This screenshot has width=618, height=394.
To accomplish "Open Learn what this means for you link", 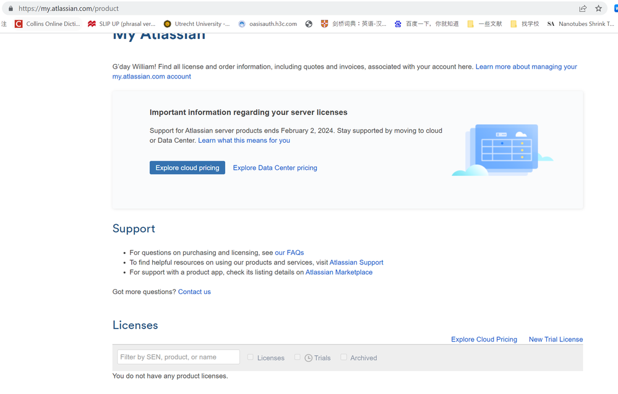I will (x=244, y=141).
